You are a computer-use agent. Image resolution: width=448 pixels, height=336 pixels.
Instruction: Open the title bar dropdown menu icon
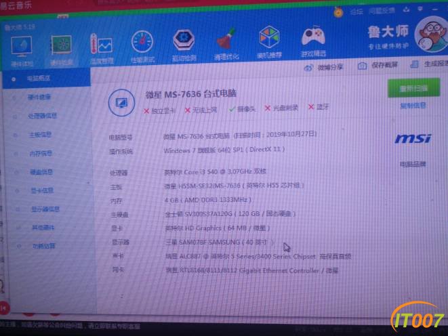(420, 9)
